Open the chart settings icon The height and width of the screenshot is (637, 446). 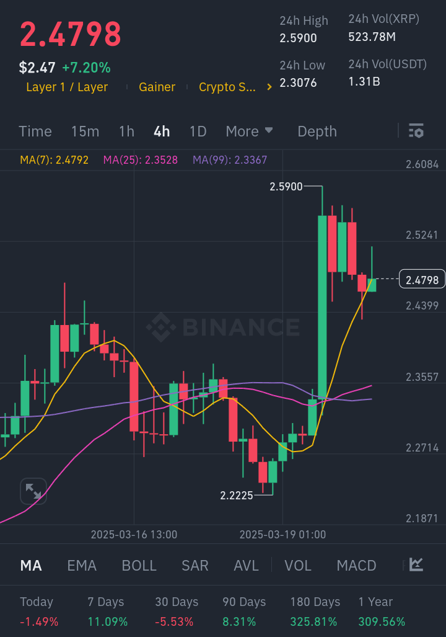click(416, 131)
